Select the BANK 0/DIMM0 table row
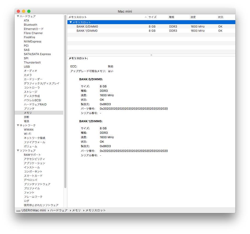This screenshot has height=234, width=250. [151, 26]
